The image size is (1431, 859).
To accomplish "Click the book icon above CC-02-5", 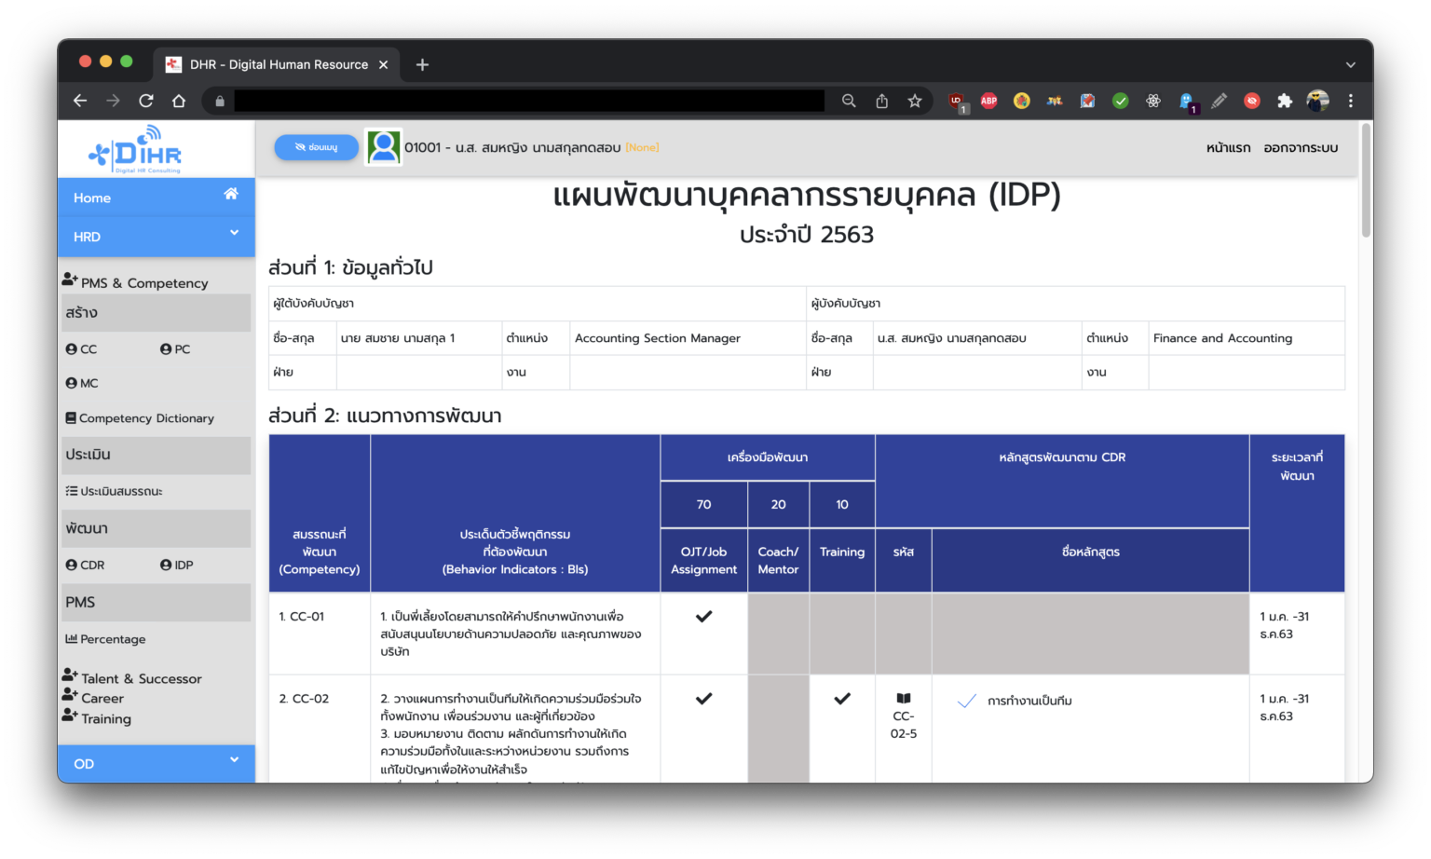I will (903, 699).
